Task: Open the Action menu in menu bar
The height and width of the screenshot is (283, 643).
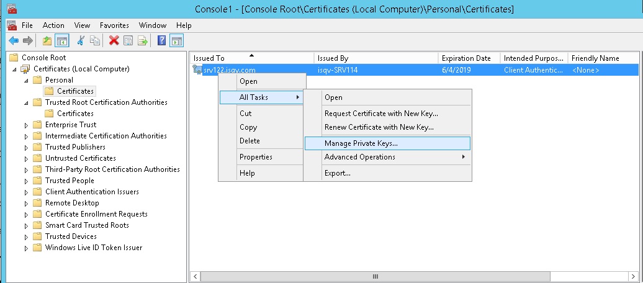Action: [x=53, y=25]
